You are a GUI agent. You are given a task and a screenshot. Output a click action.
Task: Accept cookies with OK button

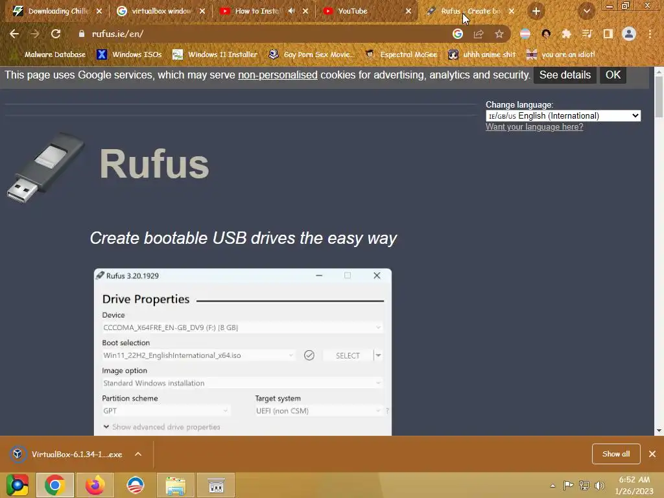click(613, 75)
